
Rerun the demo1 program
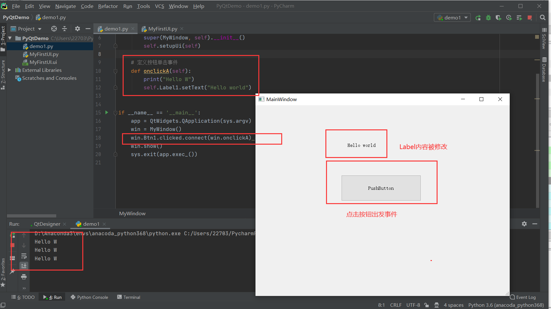click(478, 18)
